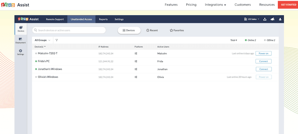Image resolution: width=298 pixels, height=134 pixels.
Task: Click Windows platform icon for Jonathan's Windows
Action: click(136, 69)
